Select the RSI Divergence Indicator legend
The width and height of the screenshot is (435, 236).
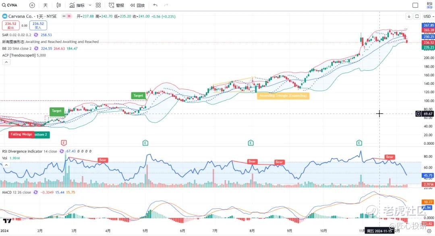[29, 151]
